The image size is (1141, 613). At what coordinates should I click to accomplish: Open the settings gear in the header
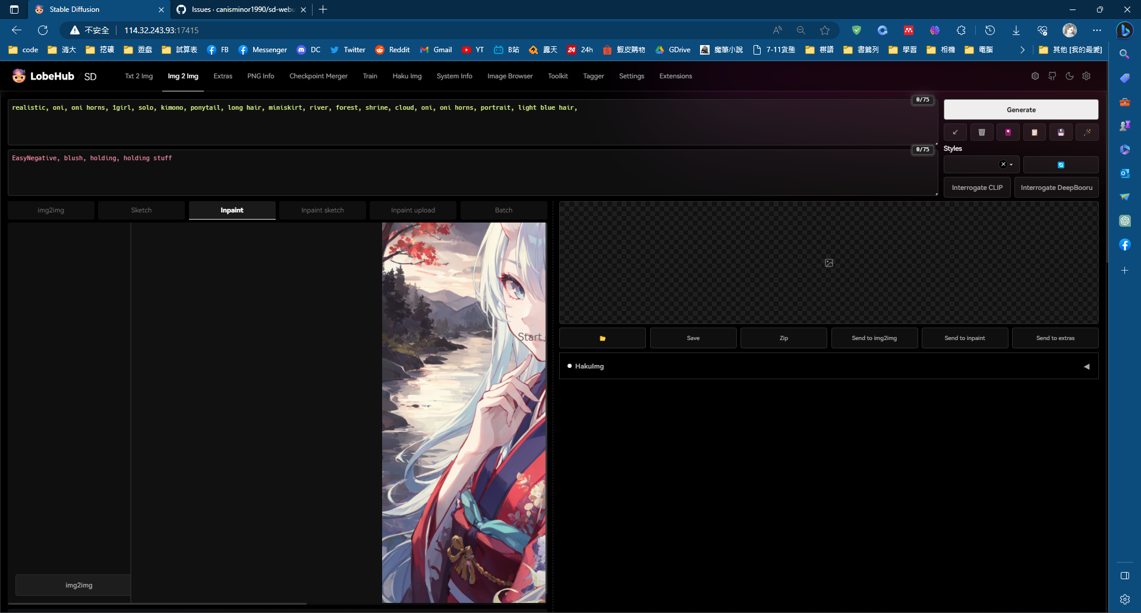tap(1086, 76)
